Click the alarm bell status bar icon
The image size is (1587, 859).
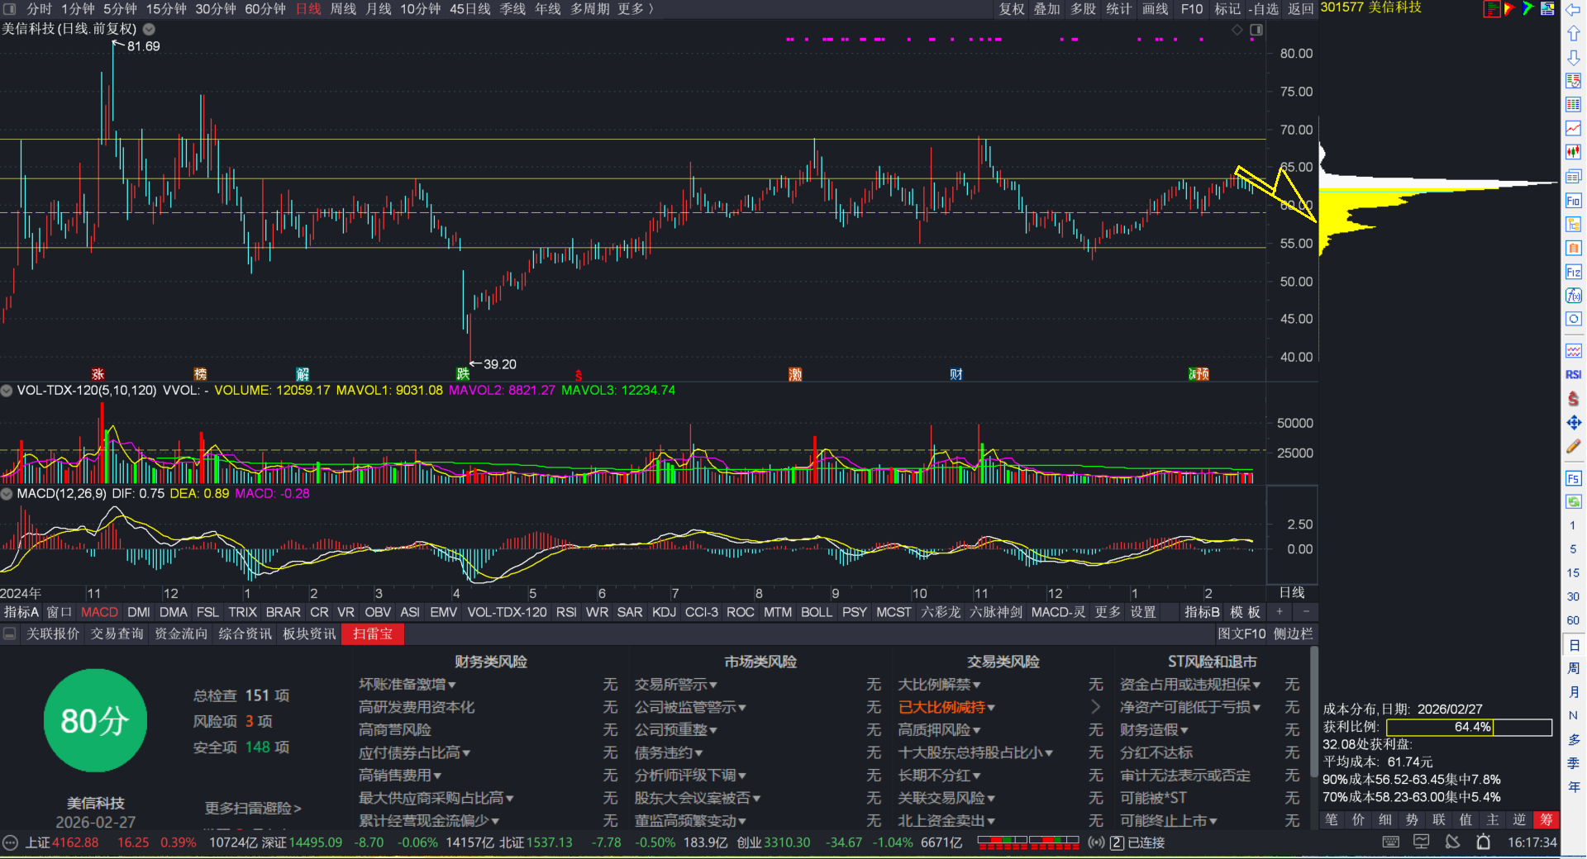click(x=1484, y=842)
